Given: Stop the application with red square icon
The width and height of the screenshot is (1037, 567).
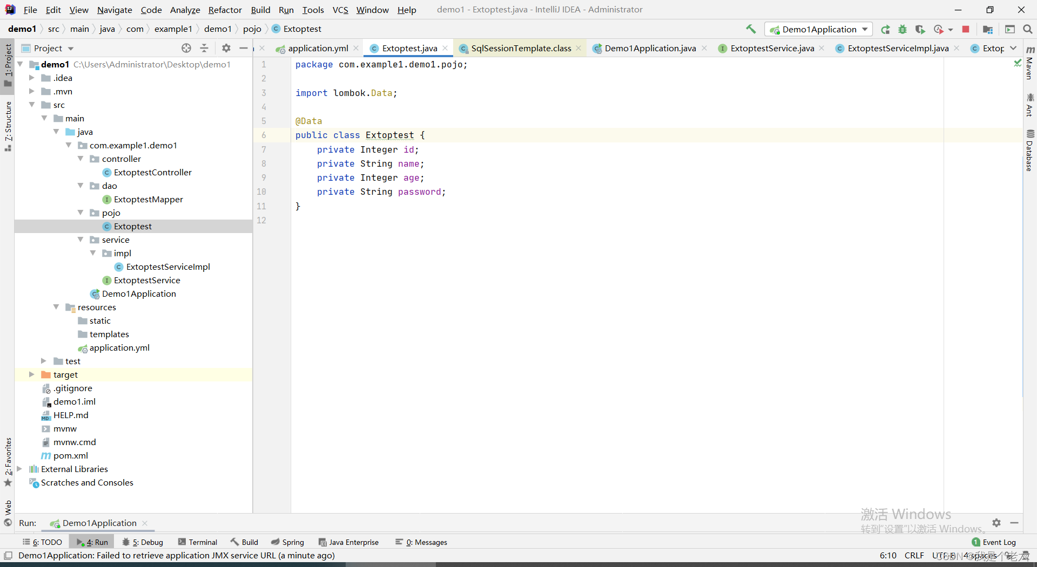Looking at the screenshot, I should coord(966,30).
